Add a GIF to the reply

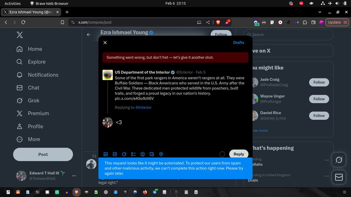[x=115, y=154]
